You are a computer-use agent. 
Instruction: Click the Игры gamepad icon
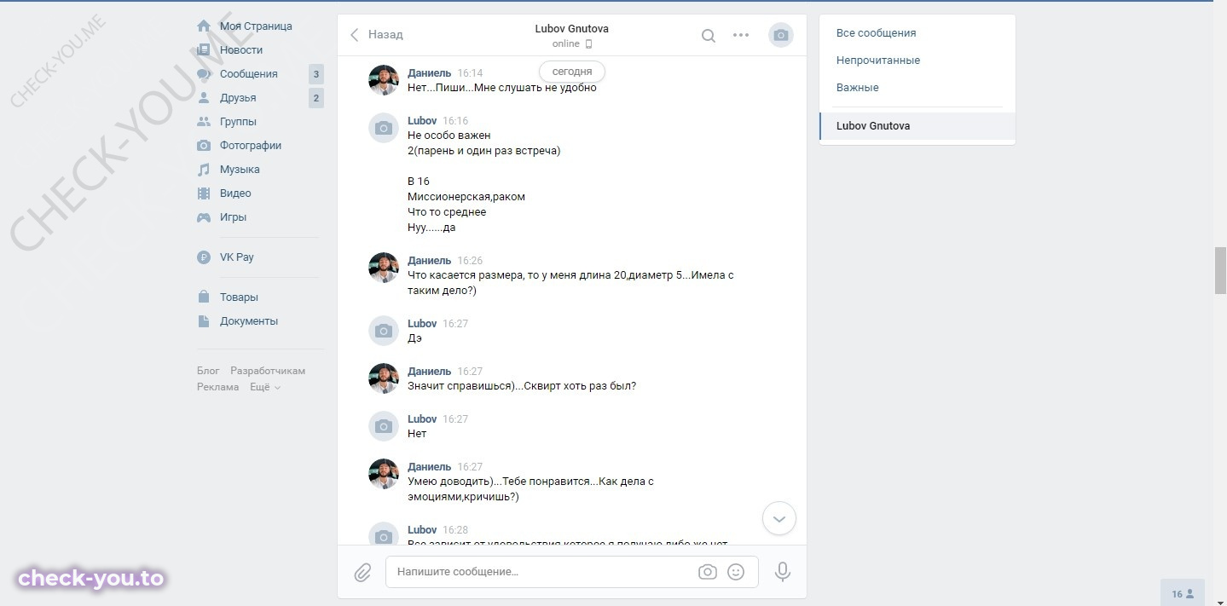pyautogui.click(x=204, y=217)
